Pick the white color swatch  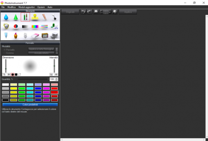(x=5, y=84)
